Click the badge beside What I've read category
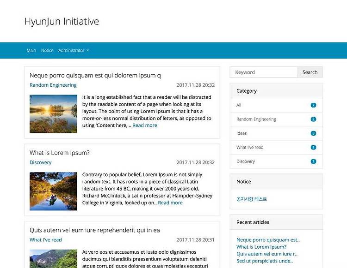 [313, 147]
